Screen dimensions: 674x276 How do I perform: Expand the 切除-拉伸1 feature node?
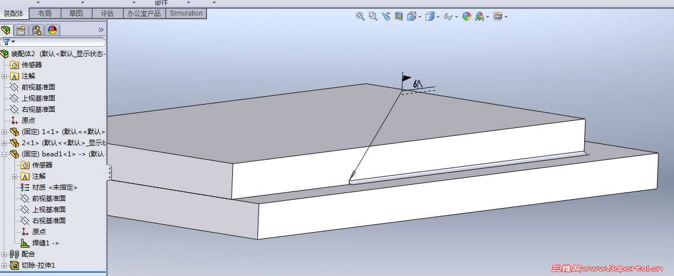tap(4, 265)
